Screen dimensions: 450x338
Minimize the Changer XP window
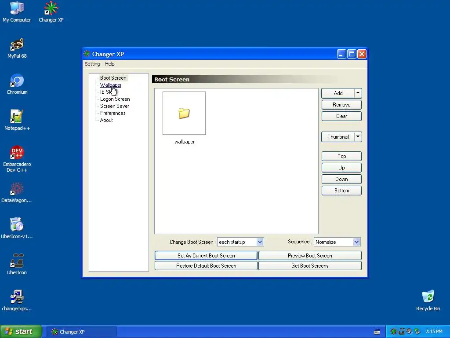click(341, 54)
